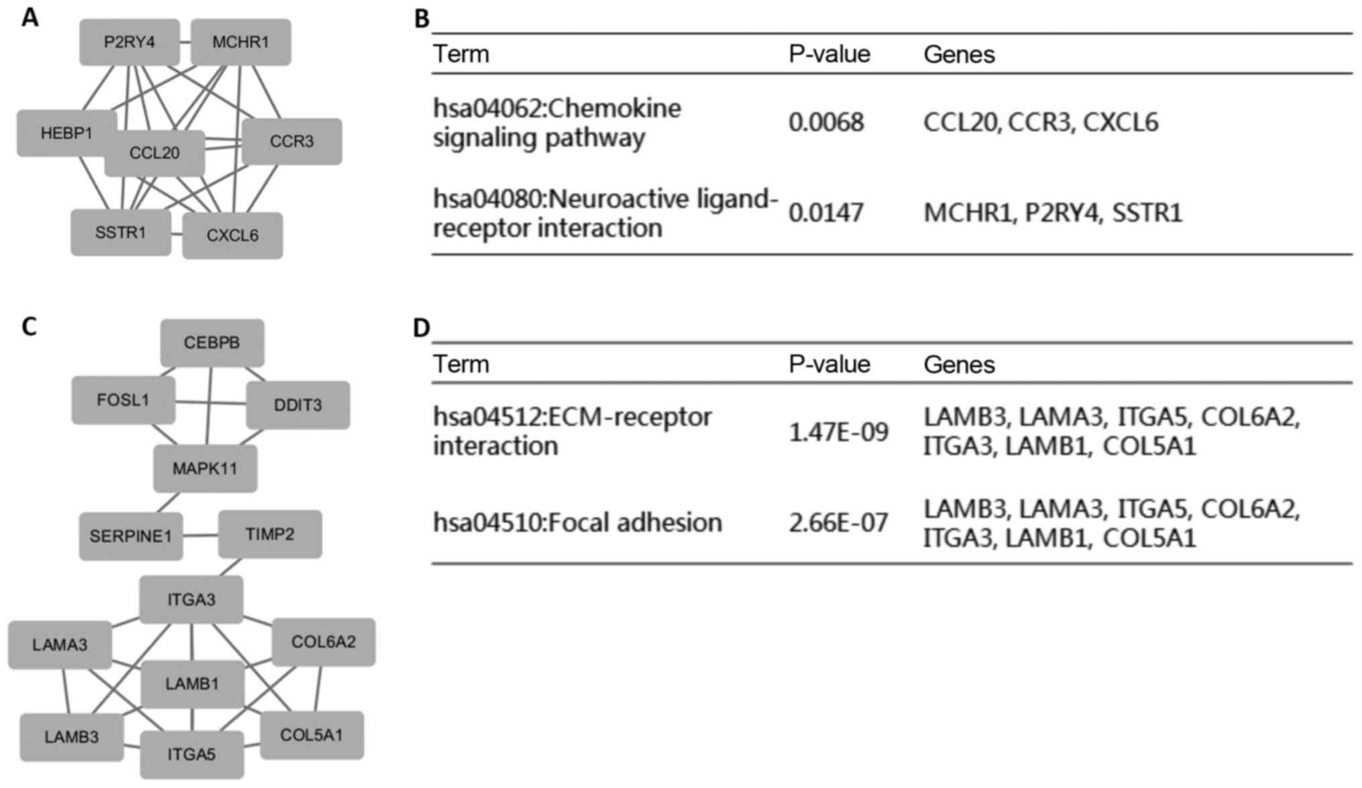1362x788 pixels.
Task: Click the FOSL1 node box
Action: click(123, 400)
